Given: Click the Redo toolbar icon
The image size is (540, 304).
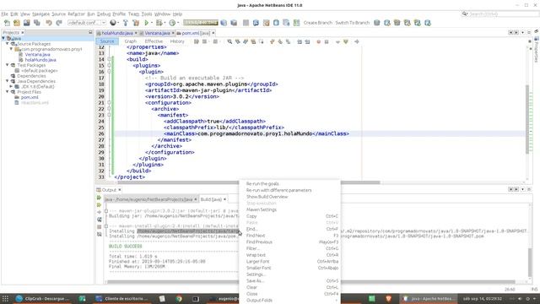Looking at the screenshot, I should (59, 23).
